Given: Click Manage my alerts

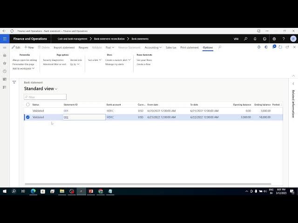Looking at the screenshot, I should click(115, 64).
